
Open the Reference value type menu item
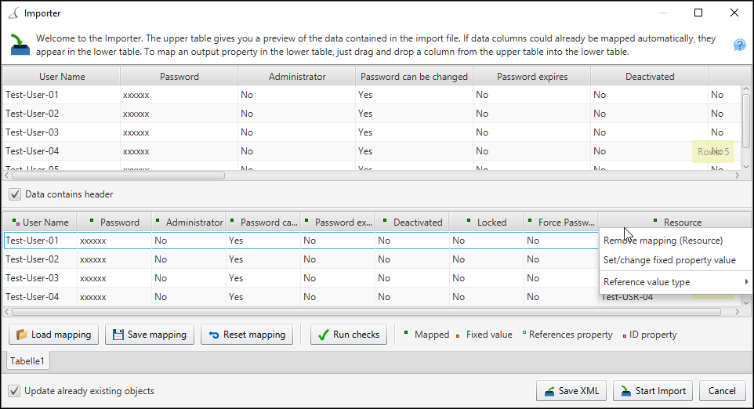pyautogui.click(x=675, y=282)
